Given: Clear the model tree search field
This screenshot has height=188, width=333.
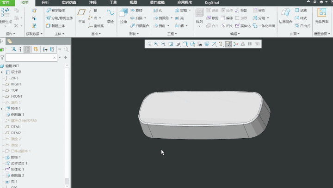Looking at the screenshot, I should click(x=55, y=58).
